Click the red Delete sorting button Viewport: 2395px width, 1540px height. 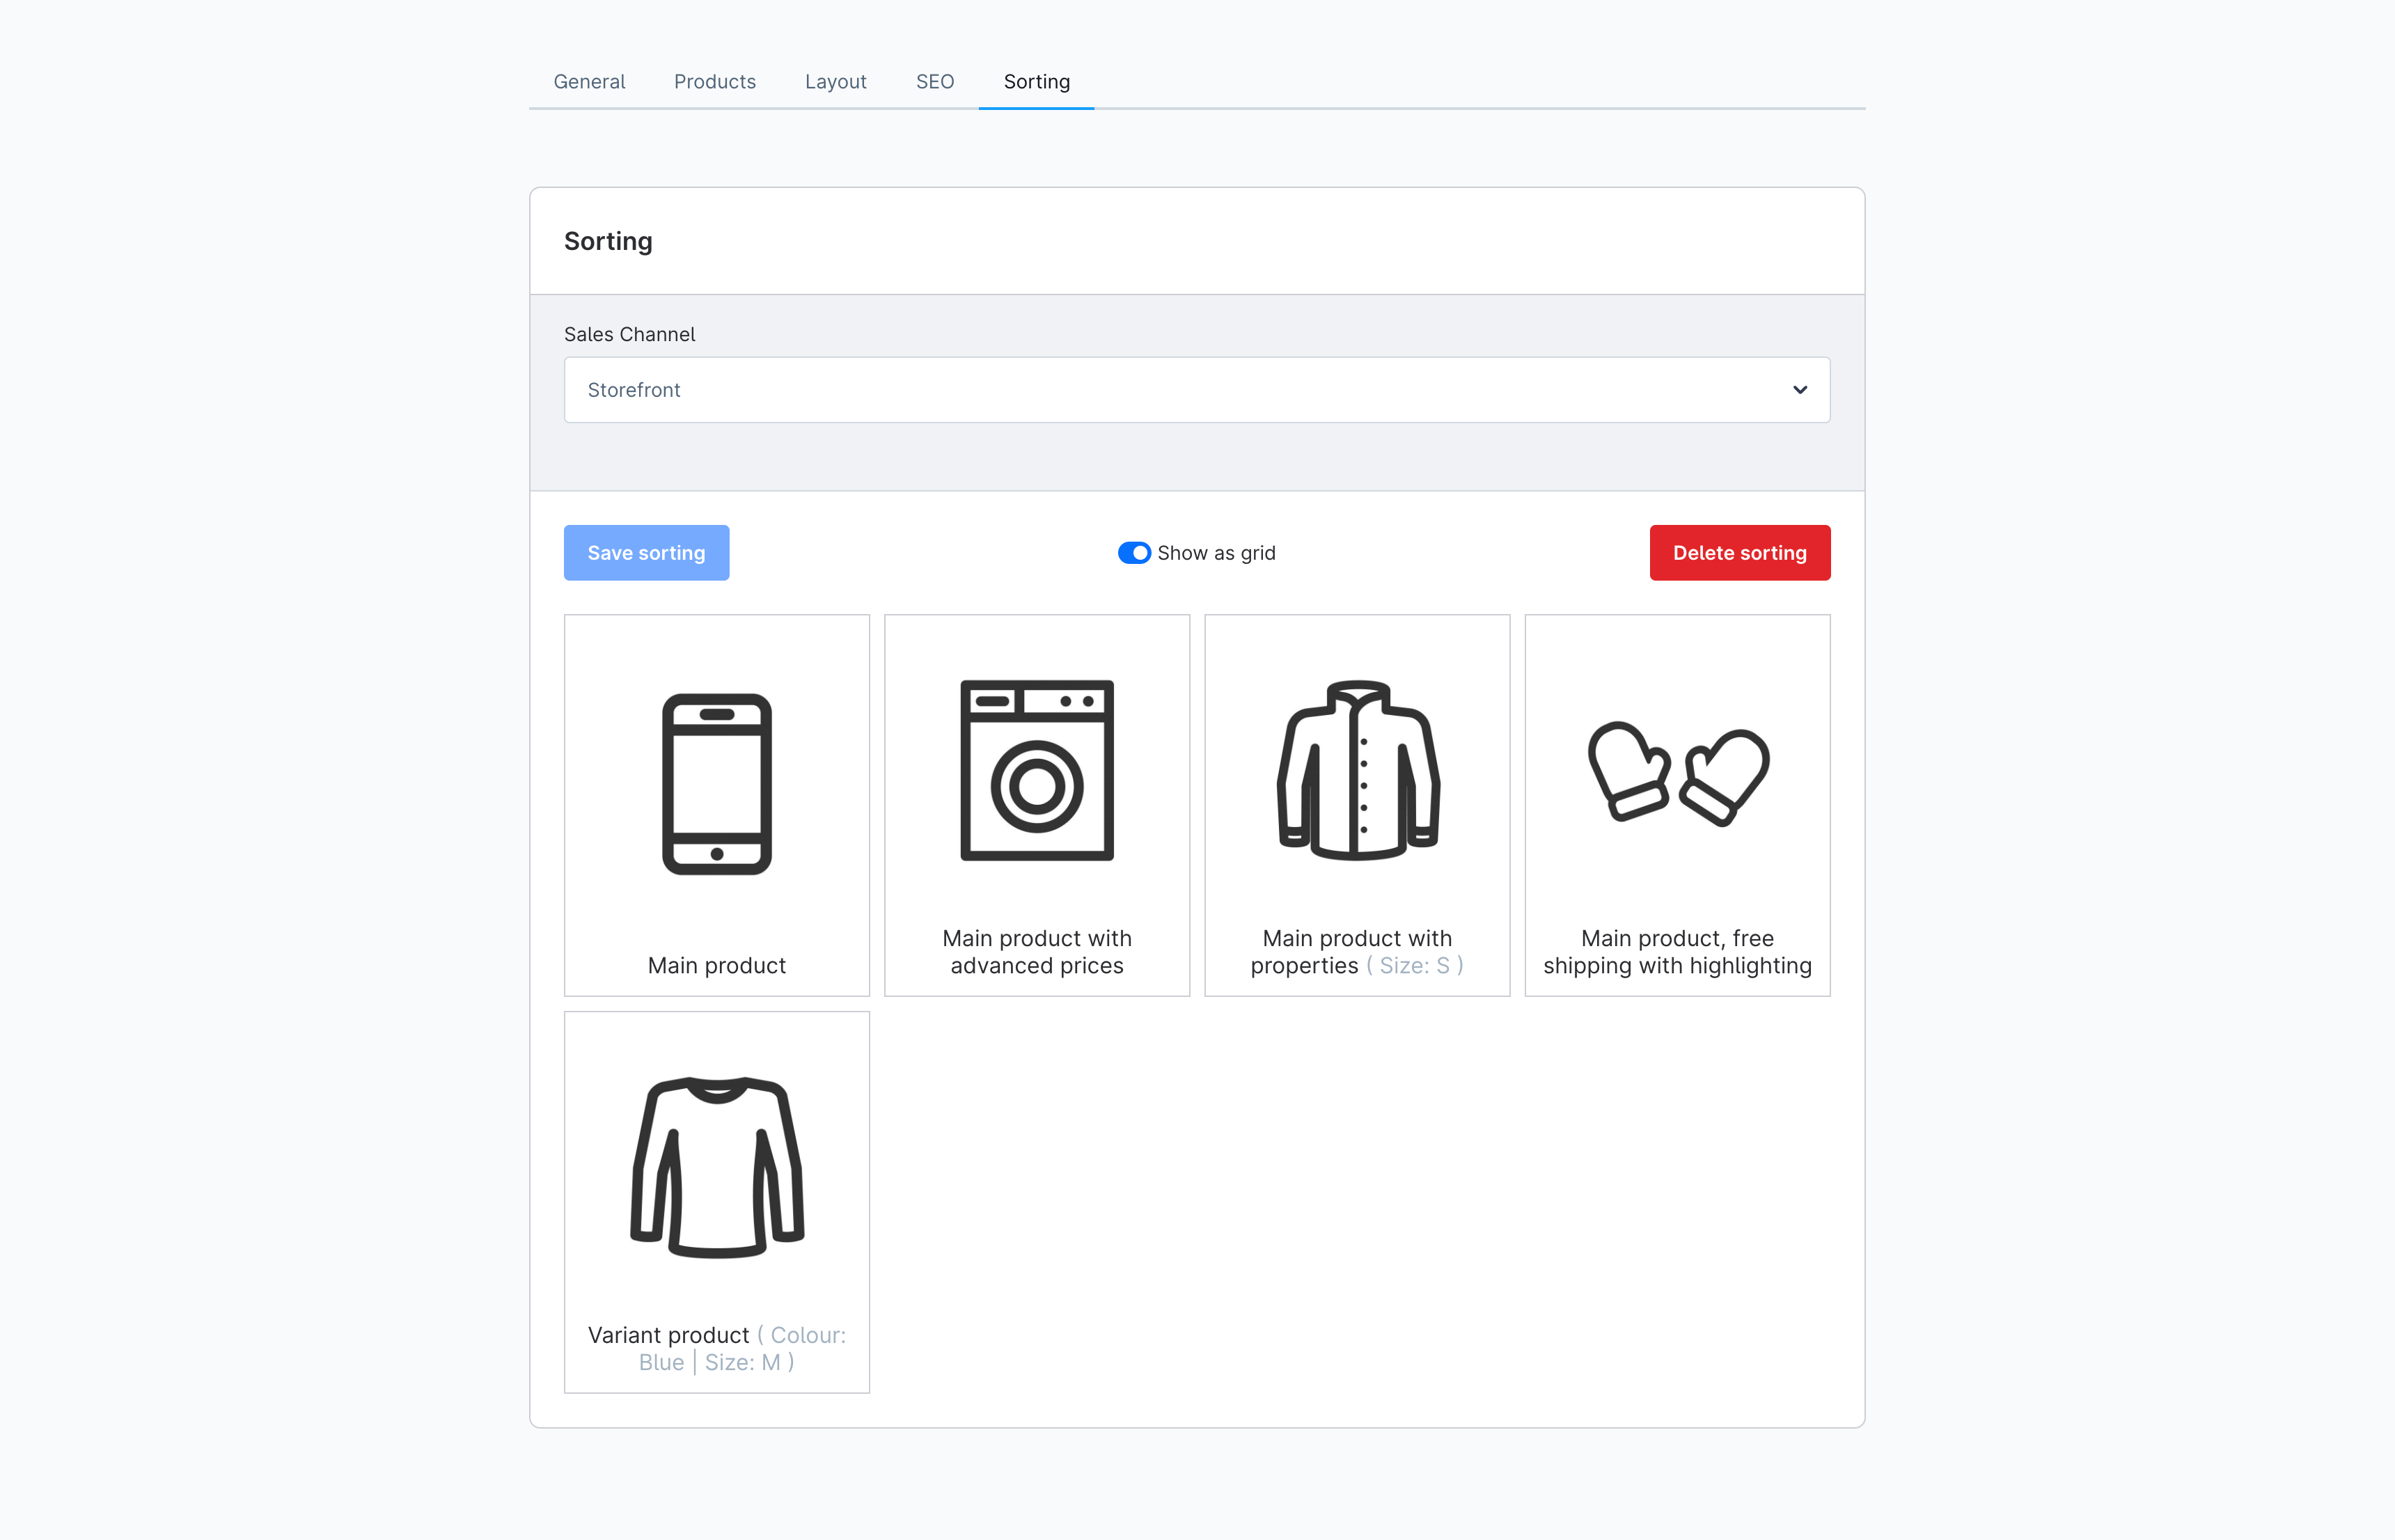point(1739,553)
